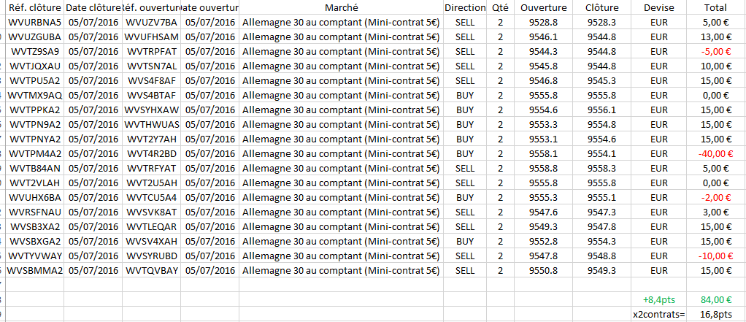Image resolution: width=746 pixels, height=322 pixels.
Task: Select the green +8,4pts cell
Action: click(x=658, y=299)
